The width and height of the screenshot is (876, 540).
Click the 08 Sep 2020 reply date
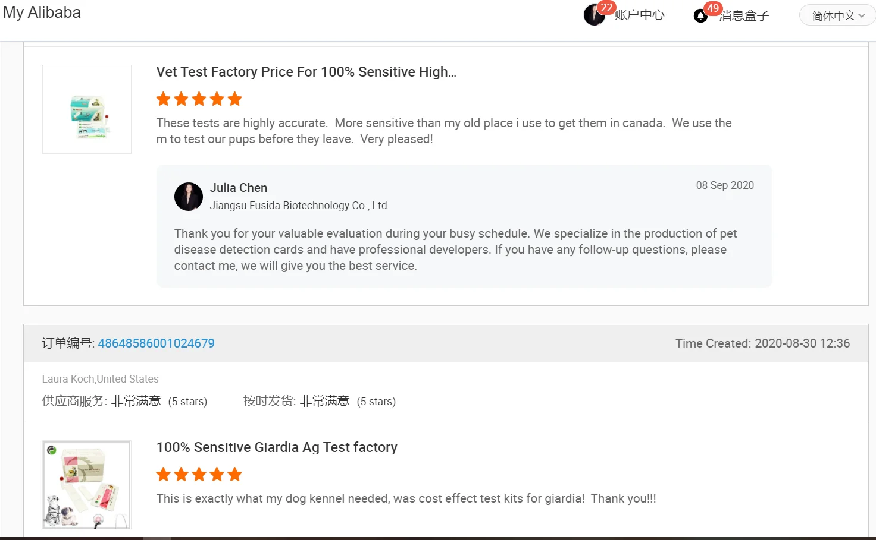(x=725, y=185)
